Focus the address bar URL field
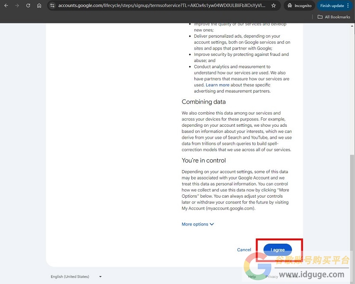 [x=162, y=5]
